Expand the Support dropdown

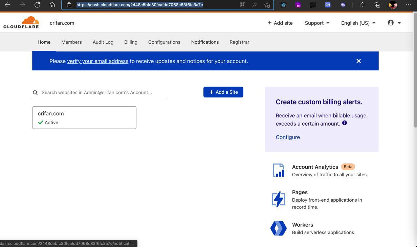(317, 23)
